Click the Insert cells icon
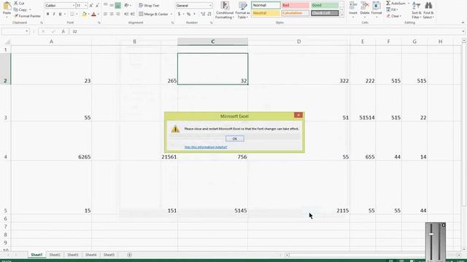467x262 pixels. (x=353, y=6)
